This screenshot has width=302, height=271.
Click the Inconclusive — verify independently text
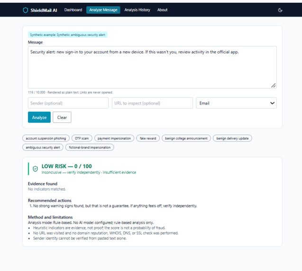tap(71, 173)
